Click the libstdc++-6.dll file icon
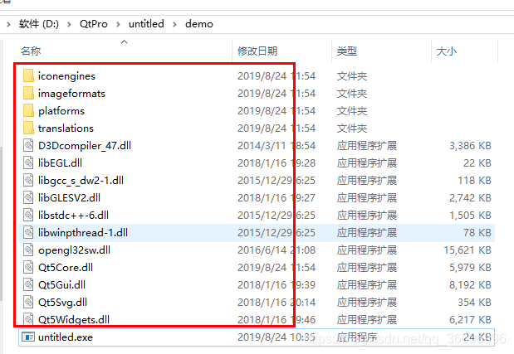514x354 pixels. click(x=28, y=215)
